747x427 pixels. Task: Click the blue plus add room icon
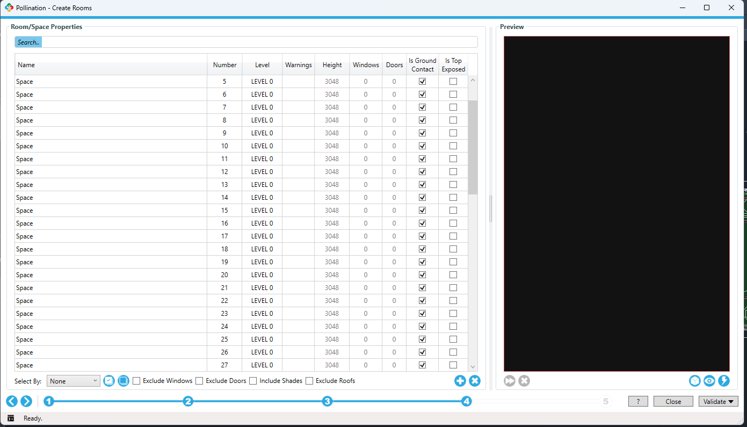(460, 381)
